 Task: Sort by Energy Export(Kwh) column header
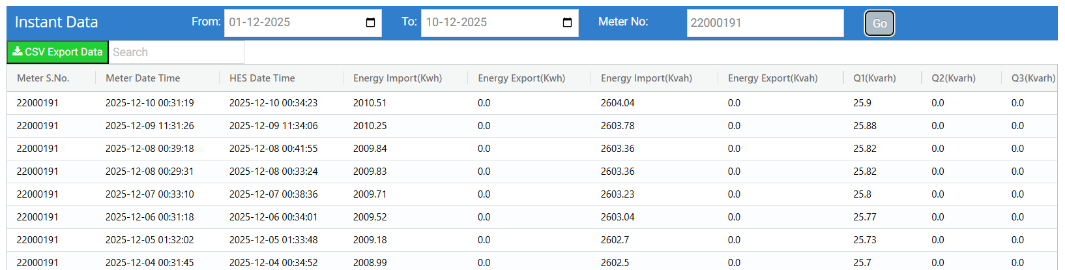click(x=521, y=78)
